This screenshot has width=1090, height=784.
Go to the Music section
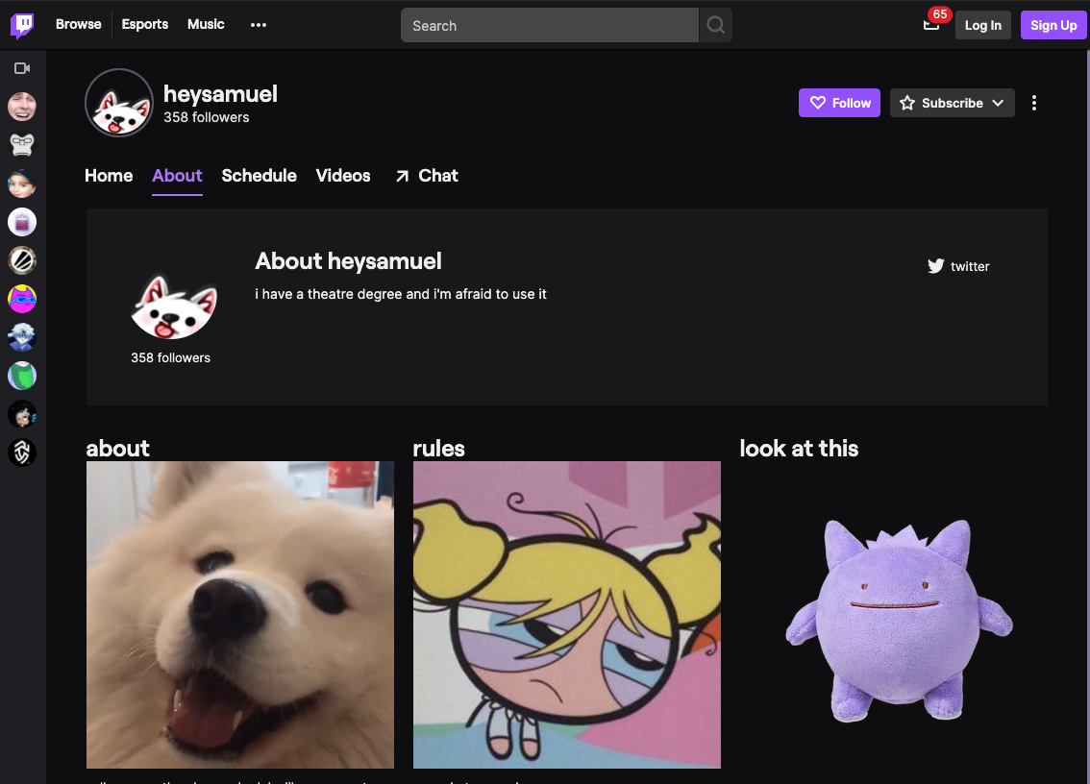coord(206,24)
